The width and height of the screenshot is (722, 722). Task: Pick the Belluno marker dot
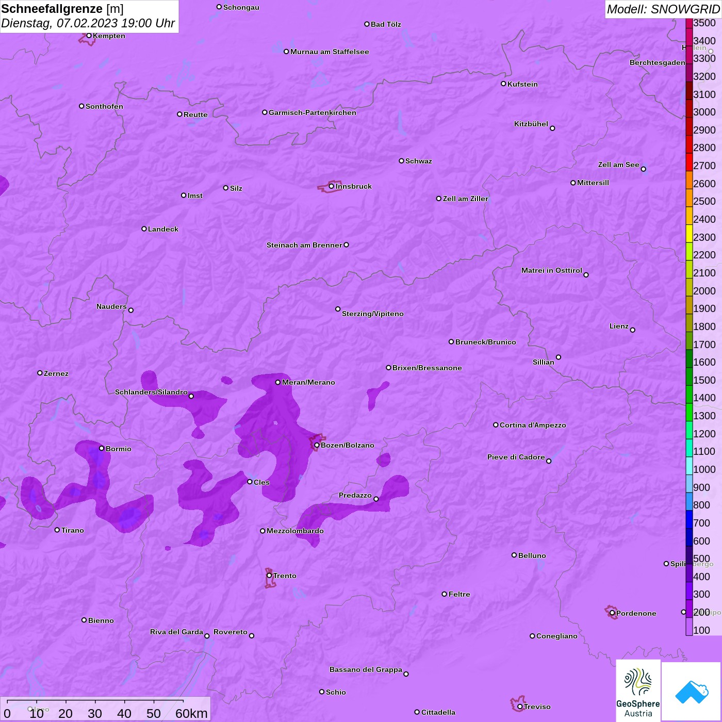tap(514, 555)
